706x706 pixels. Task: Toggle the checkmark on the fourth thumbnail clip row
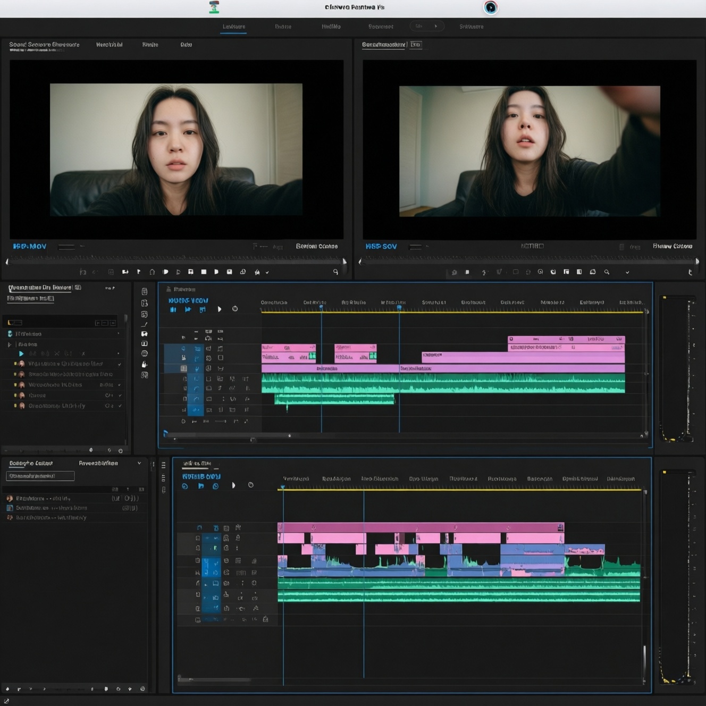tap(120, 396)
